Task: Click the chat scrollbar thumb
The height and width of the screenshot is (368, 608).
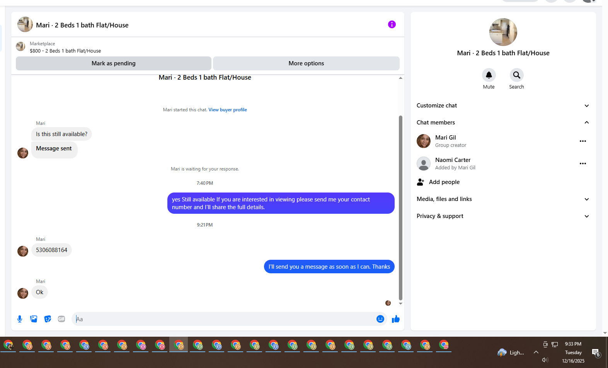Action: (x=400, y=208)
